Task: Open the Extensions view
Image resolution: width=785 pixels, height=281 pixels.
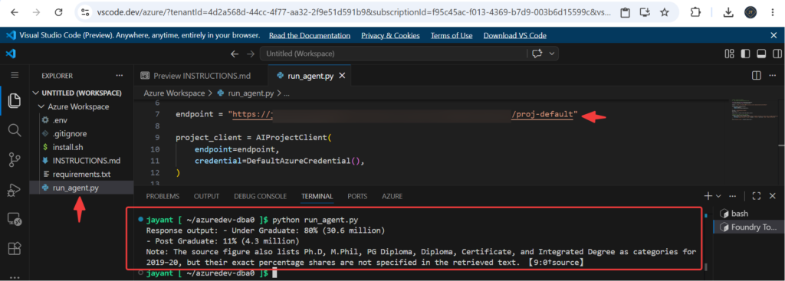Action: tap(15, 248)
